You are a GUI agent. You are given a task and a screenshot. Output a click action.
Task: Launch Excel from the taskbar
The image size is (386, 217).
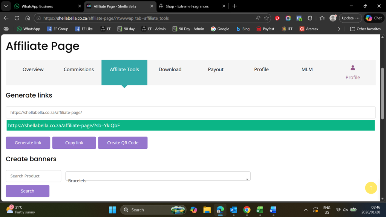pyautogui.click(x=260, y=210)
